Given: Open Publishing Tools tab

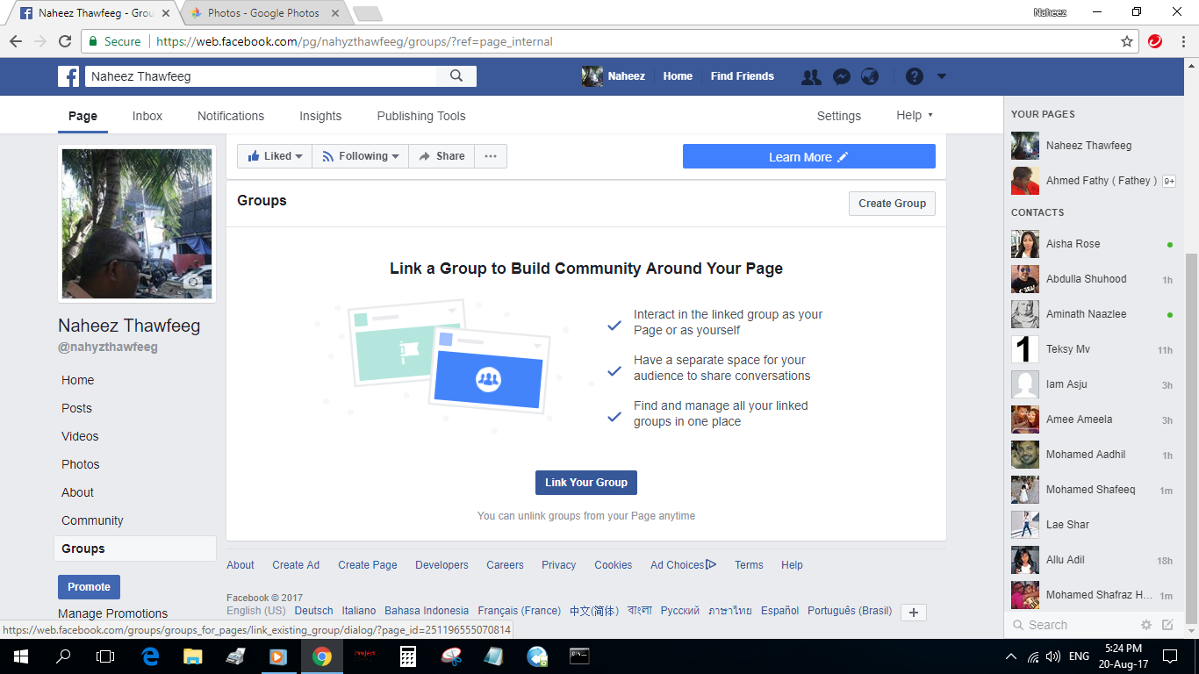Looking at the screenshot, I should pos(421,116).
